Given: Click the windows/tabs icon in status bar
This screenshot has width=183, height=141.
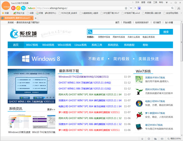Looking at the screenshot, I should coord(155,139).
